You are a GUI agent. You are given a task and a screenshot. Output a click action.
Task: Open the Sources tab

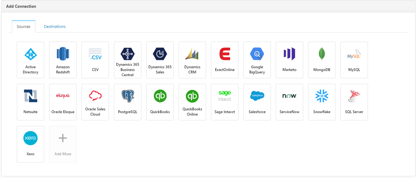tap(23, 26)
